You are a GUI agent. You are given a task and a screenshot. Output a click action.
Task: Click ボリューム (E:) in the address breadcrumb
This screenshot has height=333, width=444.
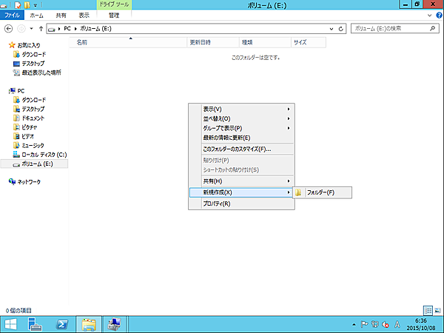pyautogui.click(x=95, y=29)
